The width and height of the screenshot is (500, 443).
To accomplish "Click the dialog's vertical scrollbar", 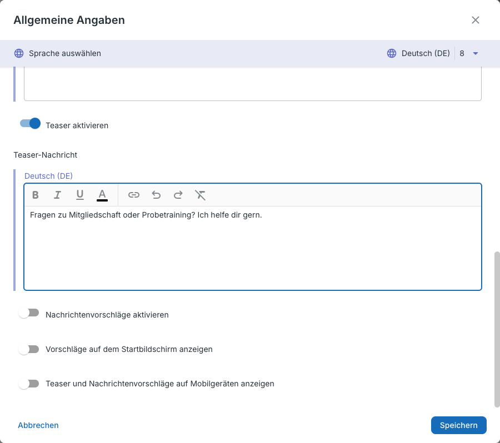I will [497, 329].
